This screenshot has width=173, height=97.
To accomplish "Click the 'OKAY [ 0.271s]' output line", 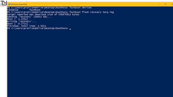I will [18, 24].
